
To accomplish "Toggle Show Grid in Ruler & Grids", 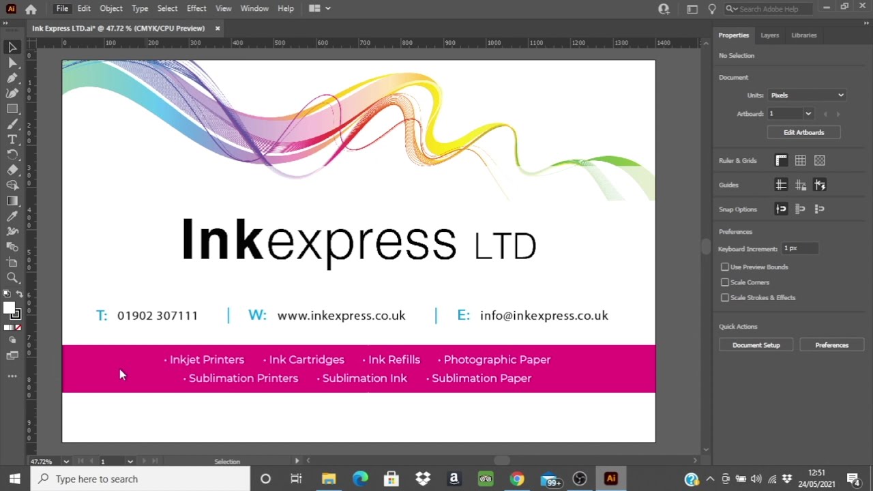I will pyautogui.click(x=800, y=160).
